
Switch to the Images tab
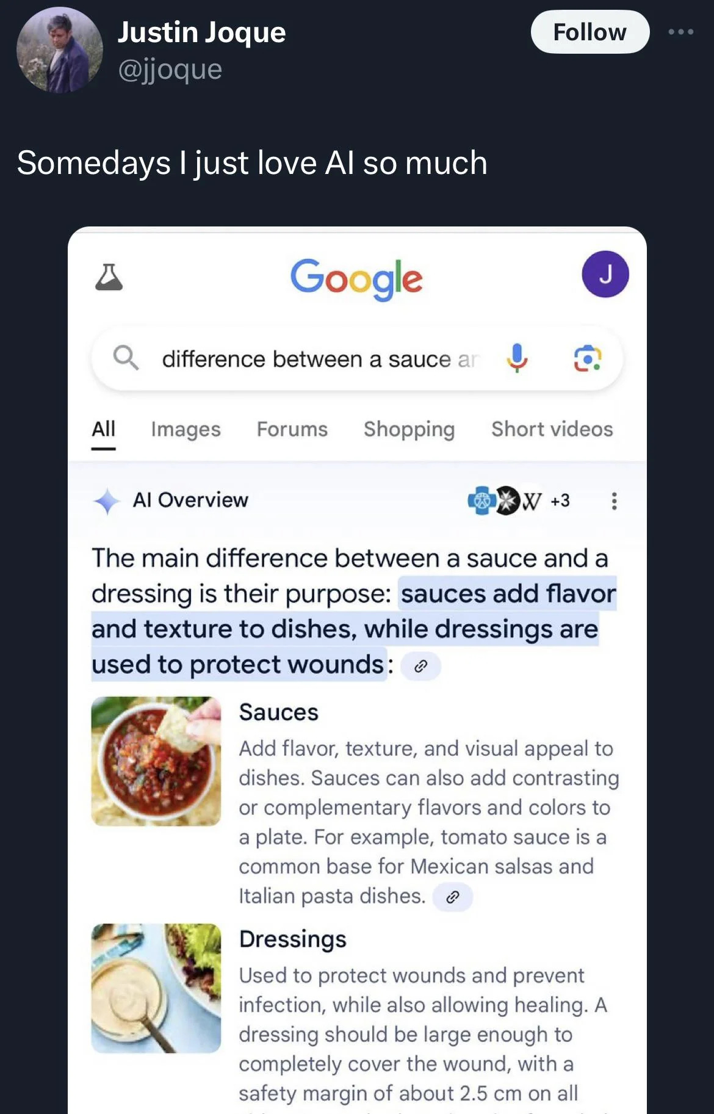[186, 429]
